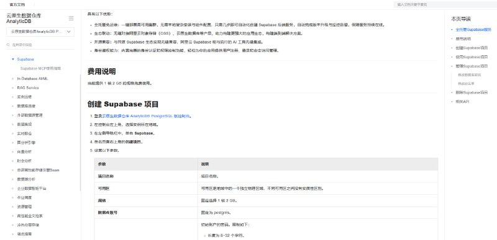This screenshot has height=240, width=497.
Task: Expand the In-Database AI/ML node arrow
Action: [x=12, y=78]
